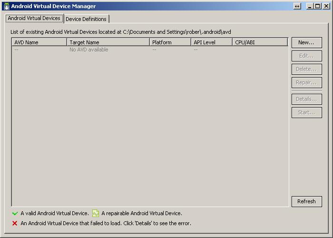
Task: Click the Edit... button
Action: click(306, 56)
